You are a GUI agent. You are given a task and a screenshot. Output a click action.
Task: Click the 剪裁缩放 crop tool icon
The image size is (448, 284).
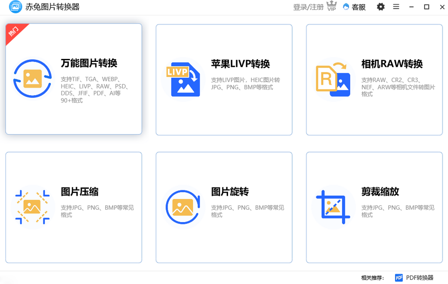tap(333, 207)
